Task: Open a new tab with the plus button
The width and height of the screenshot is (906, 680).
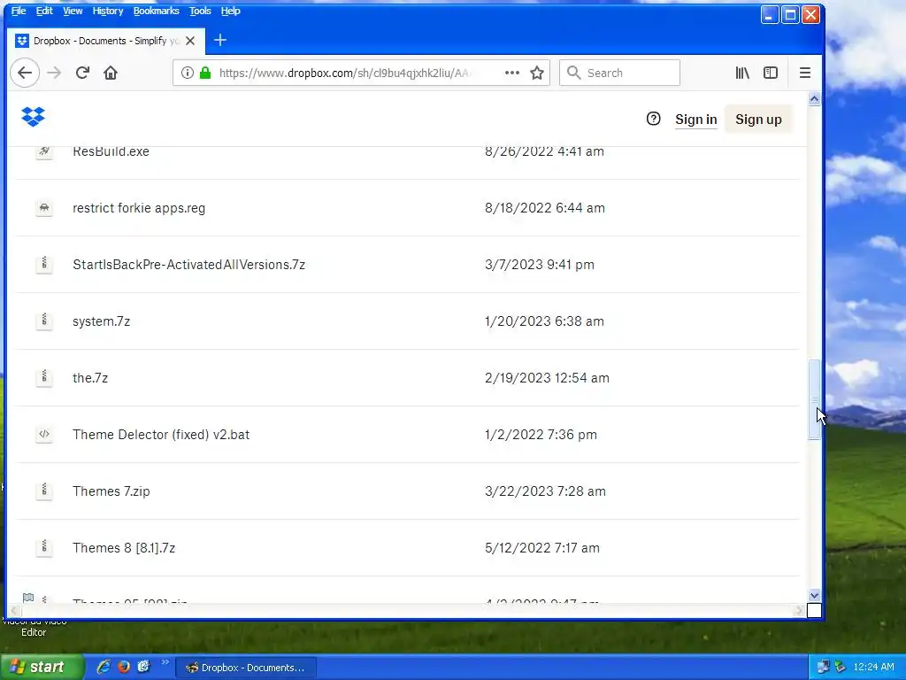Action: (x=220, y=41)
